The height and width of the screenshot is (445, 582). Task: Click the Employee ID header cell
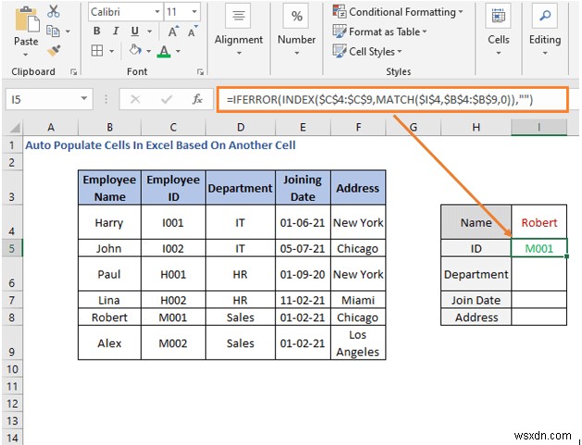click(x=173, y=188)
